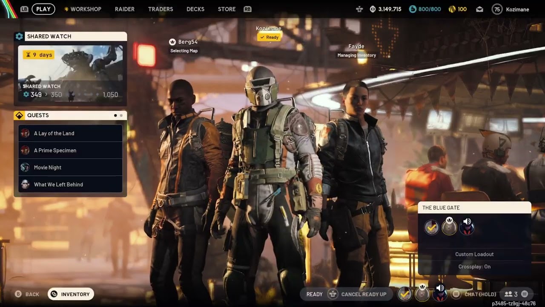Image resolution: width=545 pixels, height=307 pixels.
Task: Click the B button icon beside Back
Action: tap(18, 294)
